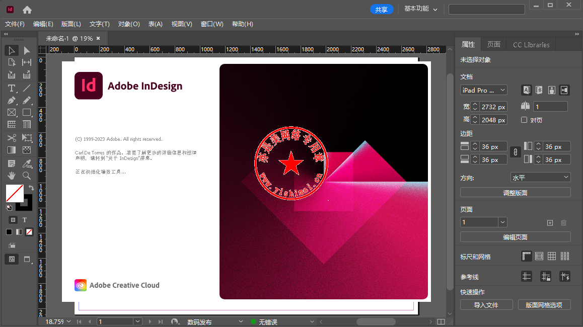
Task: Toggle rulers display icon
Action: tap(527, 256)
